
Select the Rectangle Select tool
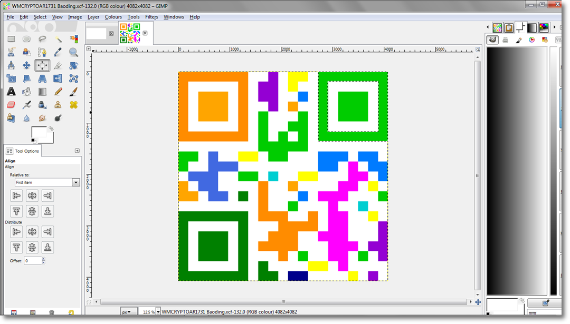point(11,39)
